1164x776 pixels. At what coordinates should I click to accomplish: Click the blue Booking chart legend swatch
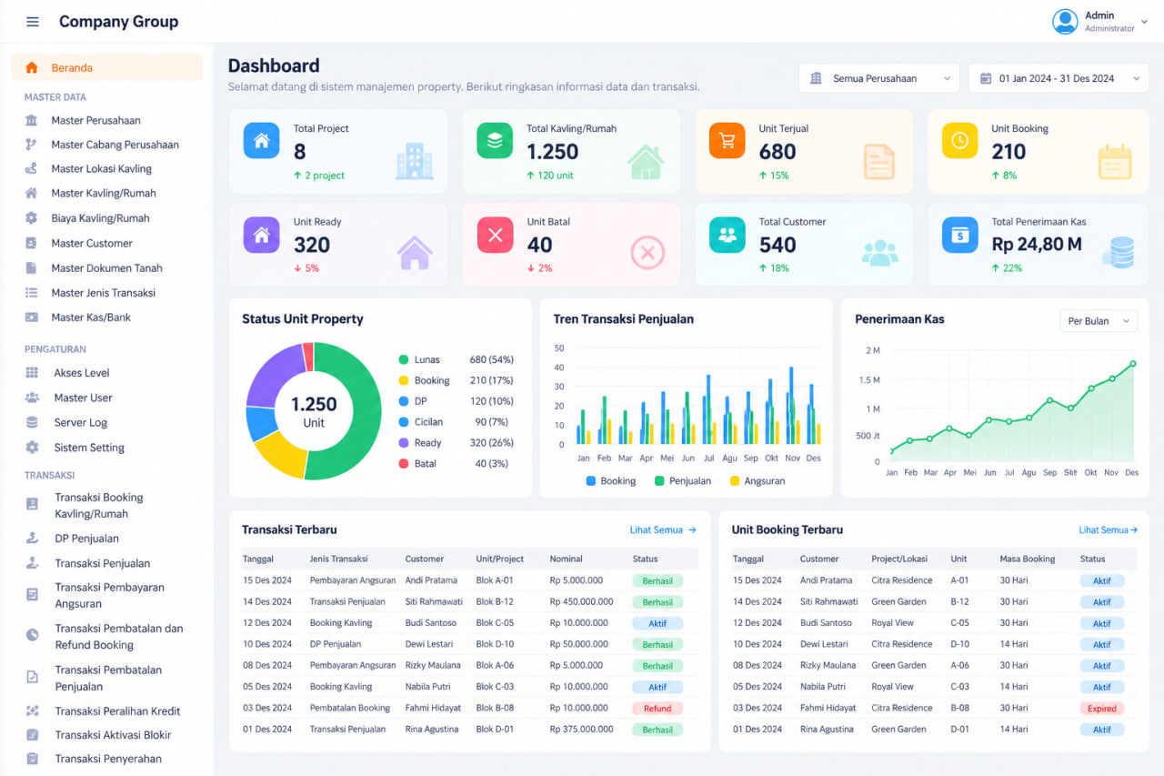coord(591,480)
